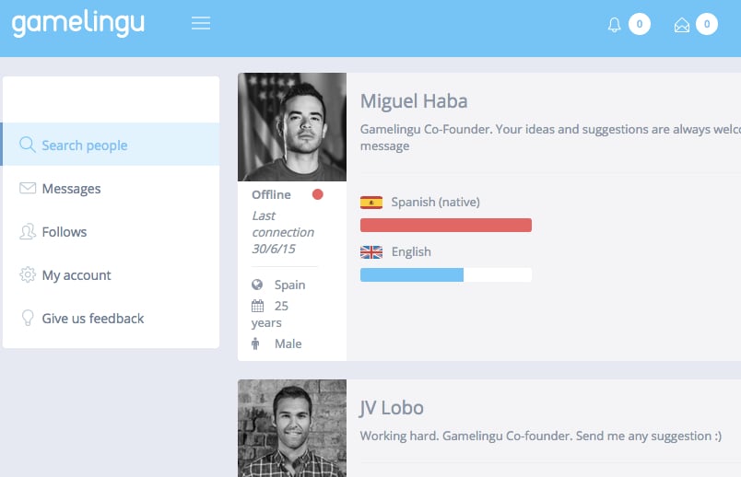The height and width of the screenshot is (477, 741).
Task: Click the gamelingu logo
Action: (x=78, y=24)
